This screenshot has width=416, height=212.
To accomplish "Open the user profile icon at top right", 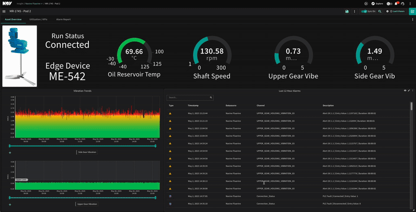I will 402,4.
